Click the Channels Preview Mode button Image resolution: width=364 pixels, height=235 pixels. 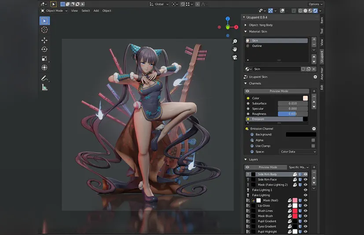tap(278, 91)
